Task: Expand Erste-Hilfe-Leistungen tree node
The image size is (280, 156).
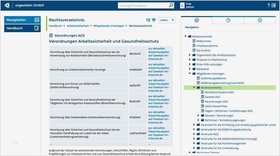Action: coord(190,64)
